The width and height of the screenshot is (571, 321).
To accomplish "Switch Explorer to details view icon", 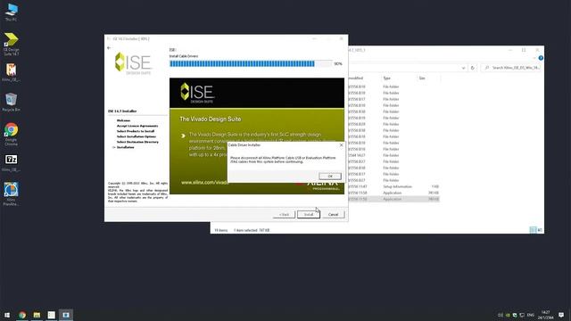I will coord(533,230).
